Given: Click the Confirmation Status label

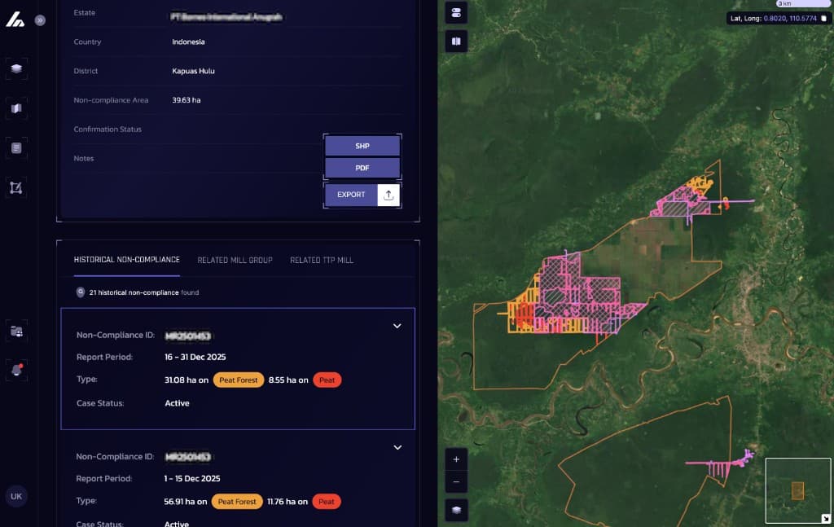Looking at the screenshot, I should 108,130.
